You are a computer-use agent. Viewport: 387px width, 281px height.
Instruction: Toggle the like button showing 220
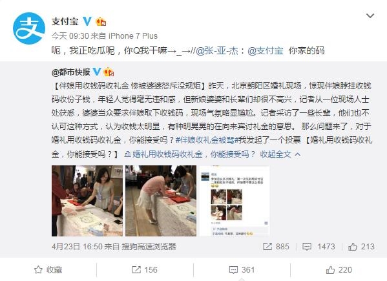(x=339, y=269)
